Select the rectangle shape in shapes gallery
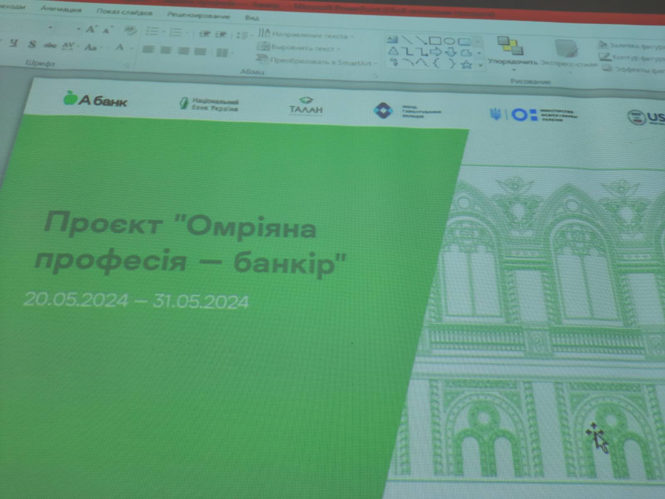This screenshot has width=665, height=499. click(x=434, y=41)
